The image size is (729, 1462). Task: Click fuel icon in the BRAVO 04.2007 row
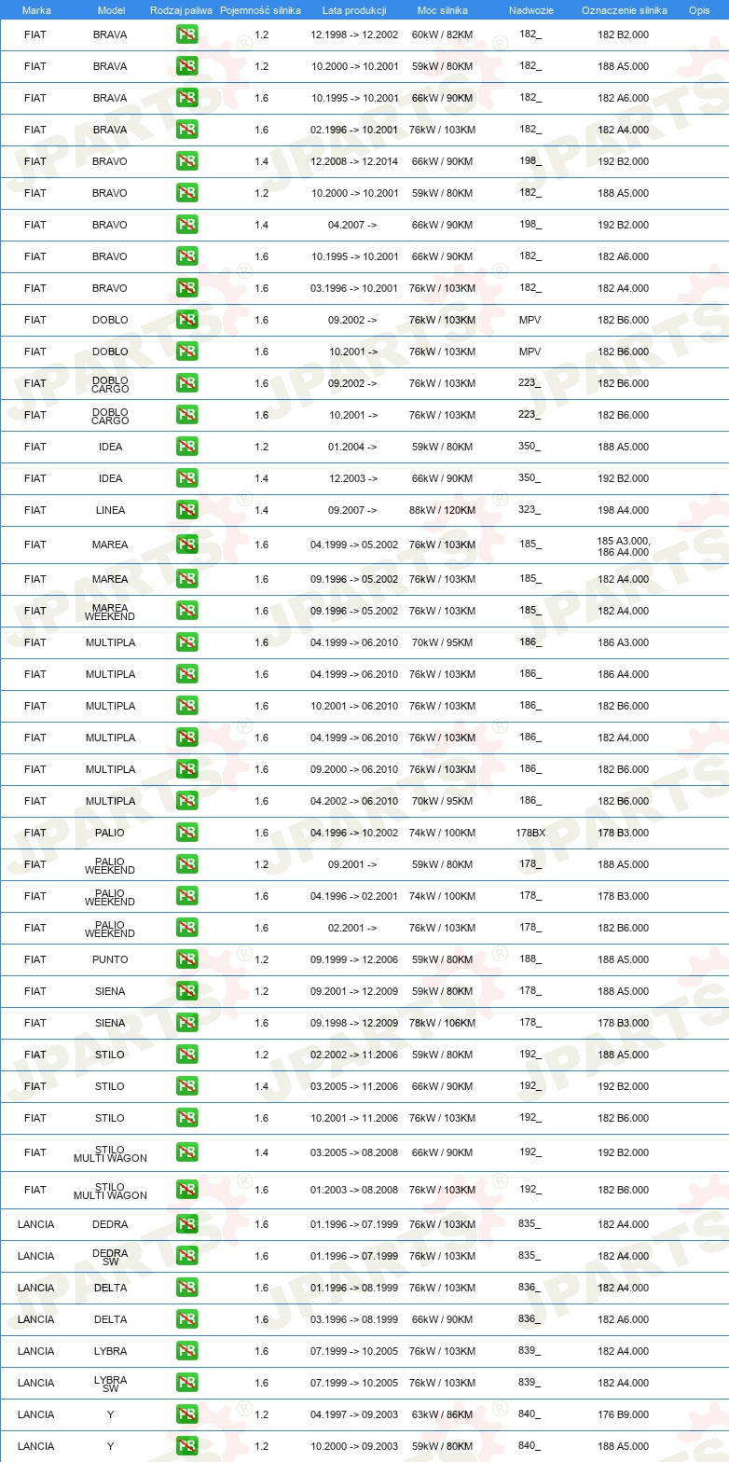(x=186, y=225)
